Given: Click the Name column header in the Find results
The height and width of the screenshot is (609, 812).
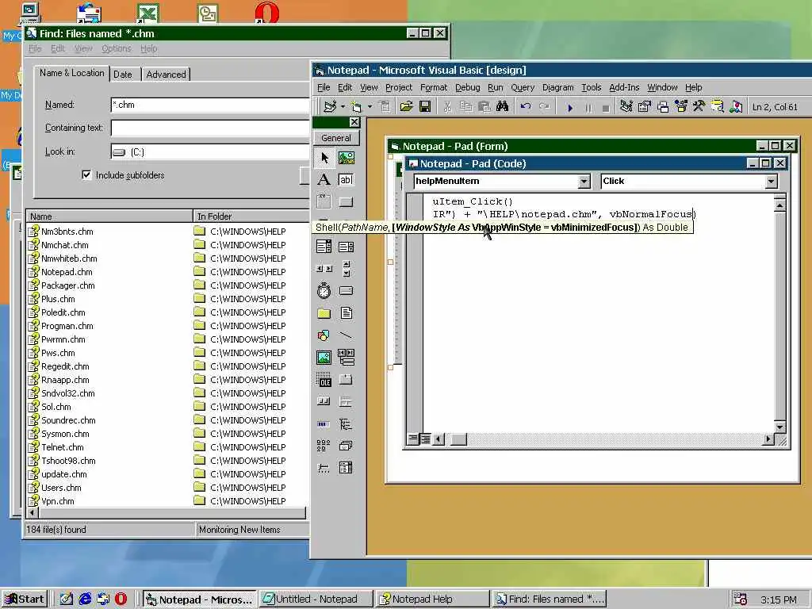Looking at the screenshot, I should [x=109, y=216].
